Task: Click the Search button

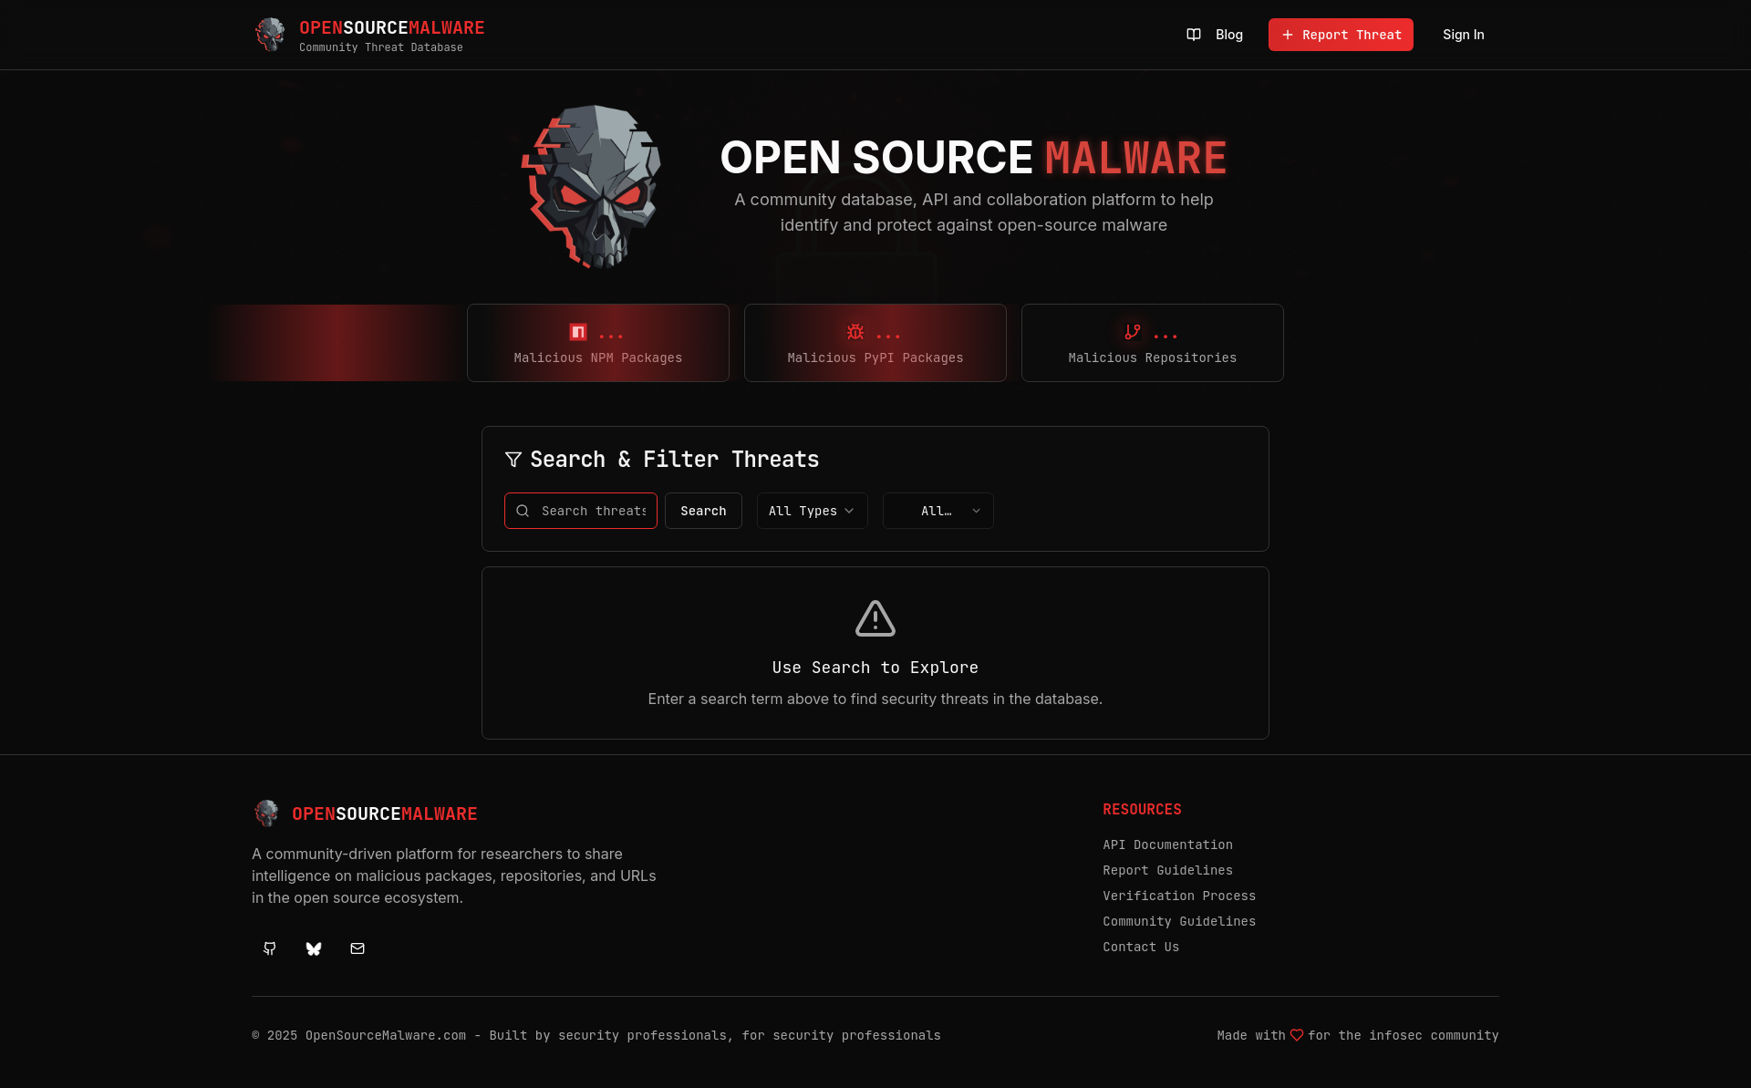Action: [x=703, y=511]
